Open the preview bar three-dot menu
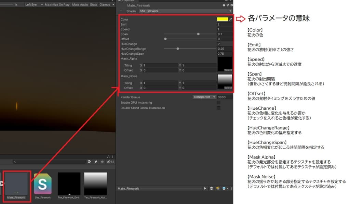The height and width of the screenshot is (204, 350). 232,188
